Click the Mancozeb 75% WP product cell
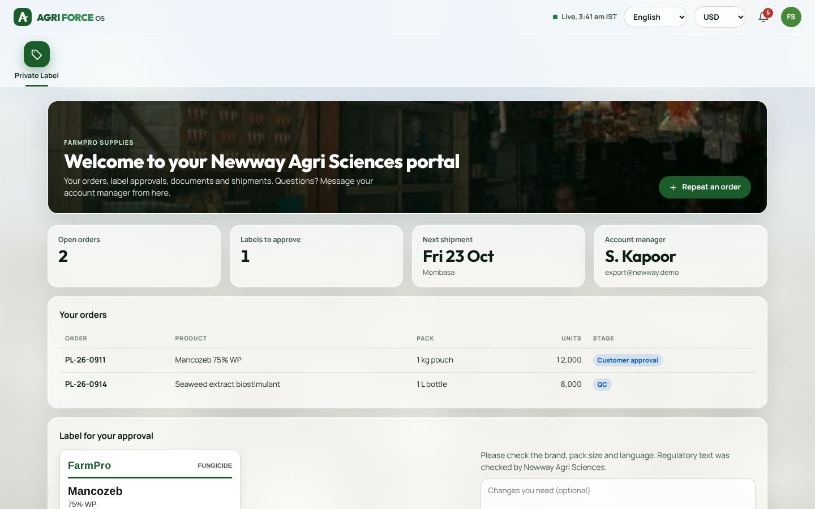This screenshot has height=509, width=815. (208, 360)
